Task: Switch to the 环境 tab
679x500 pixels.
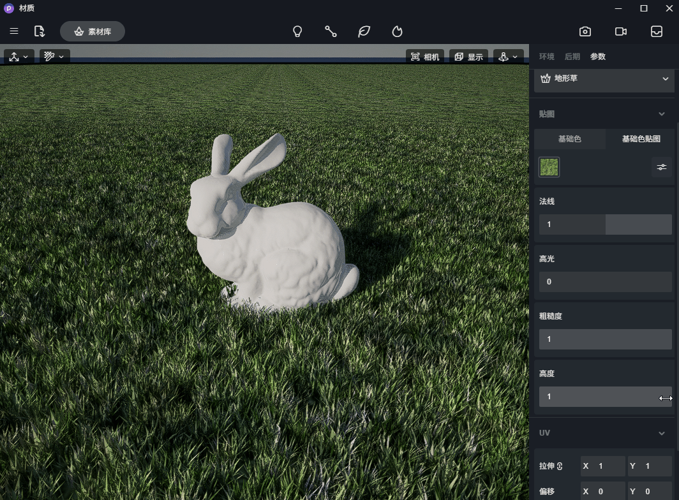Action: (x=546, y=57)
